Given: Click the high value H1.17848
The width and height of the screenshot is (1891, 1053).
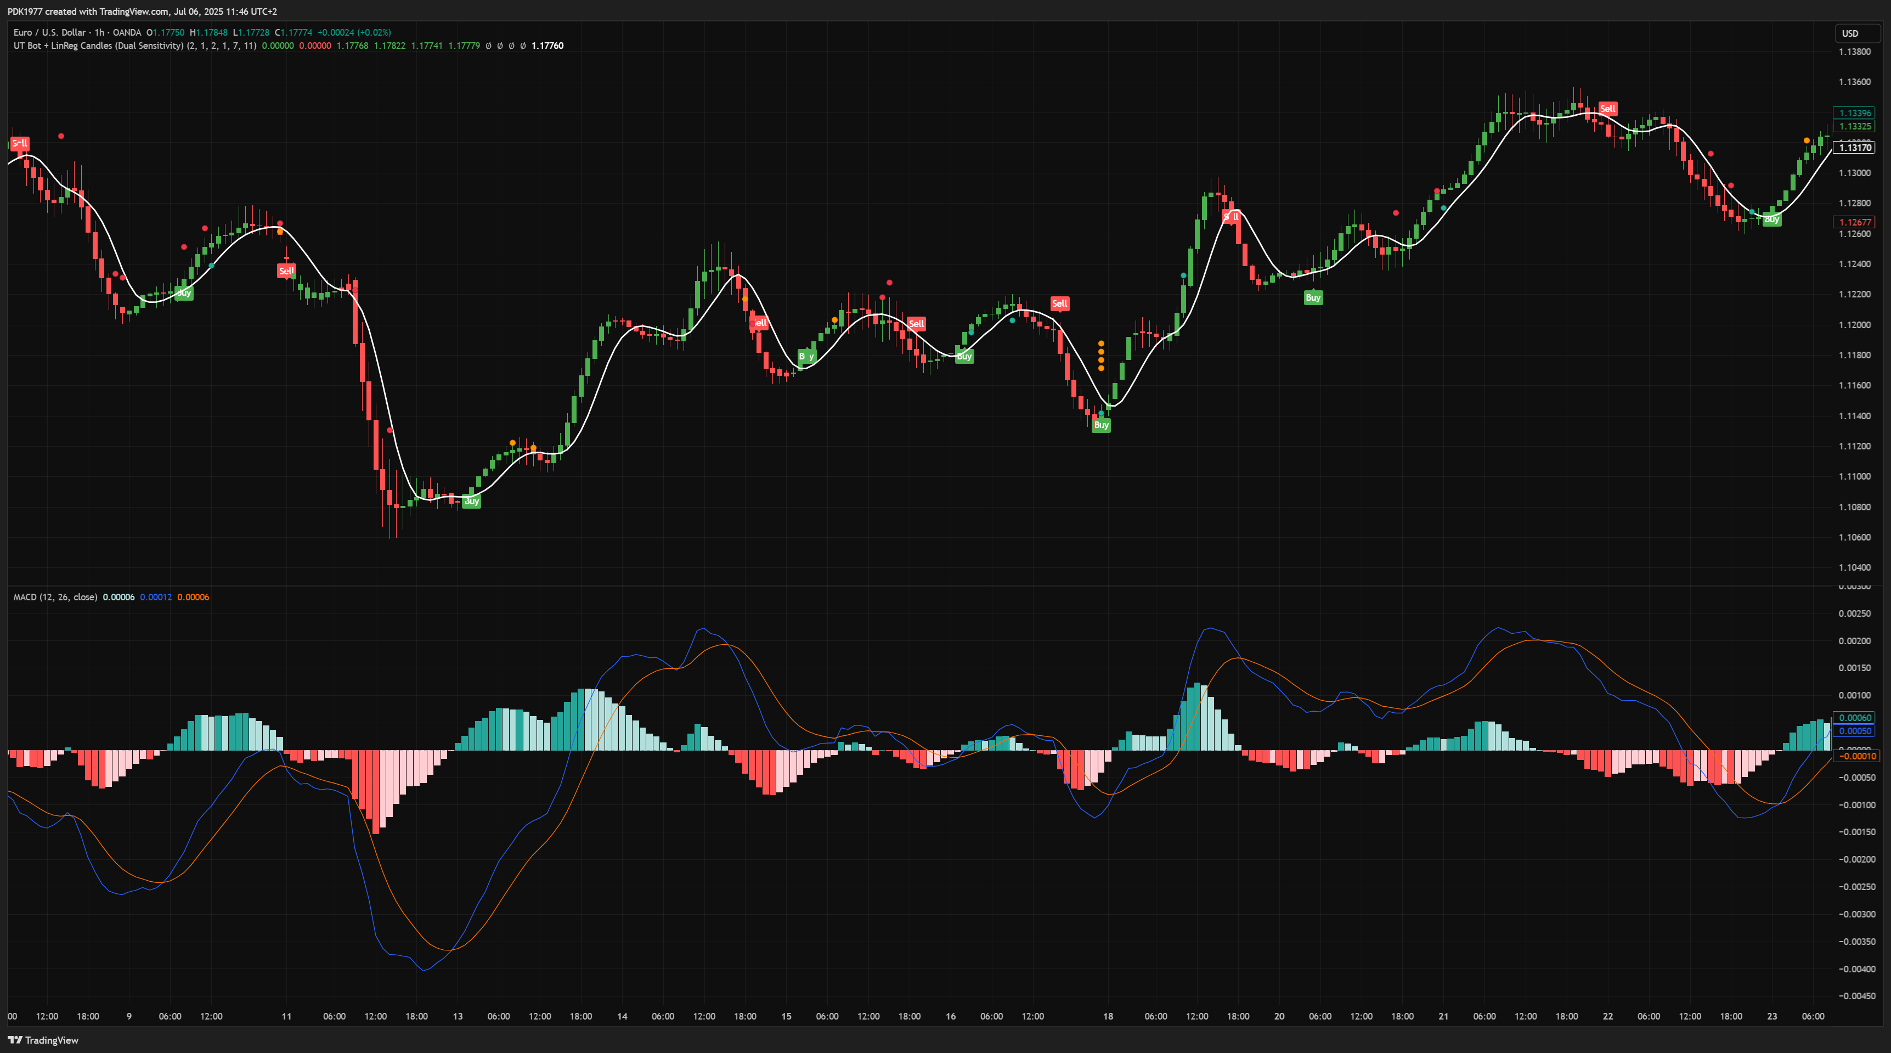Looking at the screenshot, I should 208,32.
